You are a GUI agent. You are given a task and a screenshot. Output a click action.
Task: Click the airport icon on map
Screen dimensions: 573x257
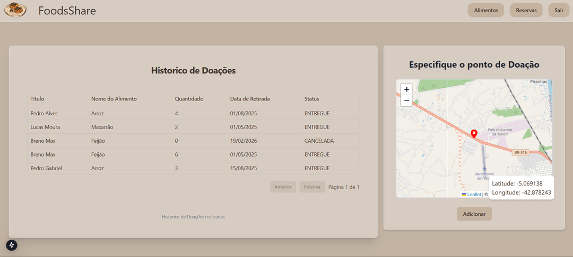pos(484,169)
